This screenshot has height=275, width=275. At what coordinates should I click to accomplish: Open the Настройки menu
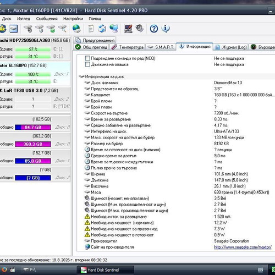[x=73, y=19]
